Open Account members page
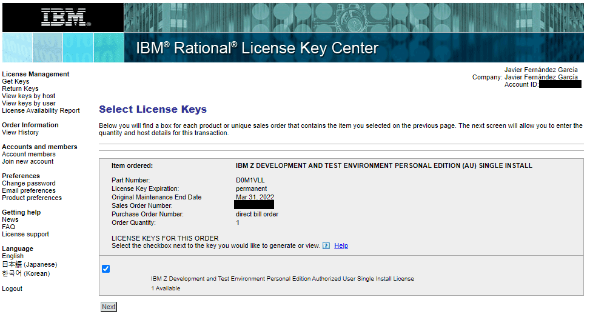This screenshot has height=317, width=590. (x=28, y=154)
